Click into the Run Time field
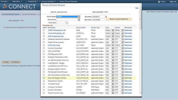 (x=98, y=20)
